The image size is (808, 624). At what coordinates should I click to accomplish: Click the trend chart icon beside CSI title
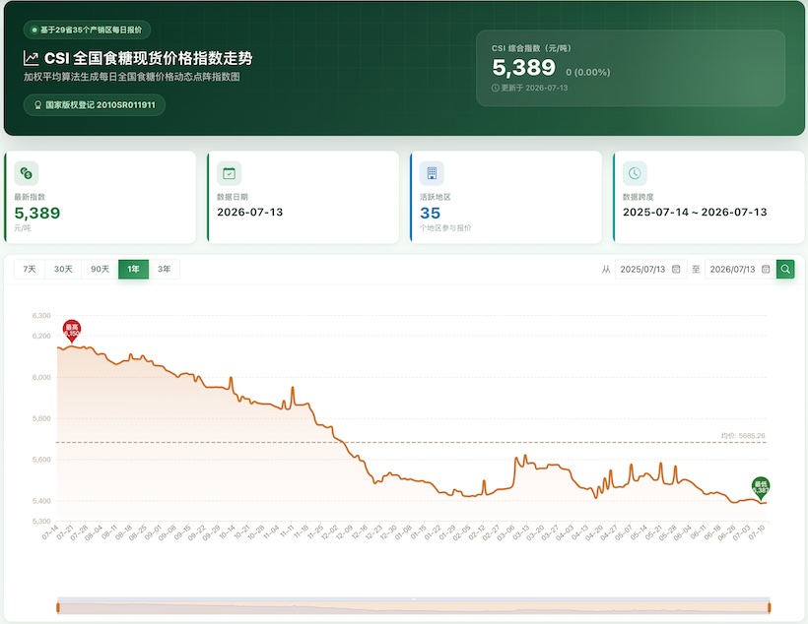(x=31, y=58)
